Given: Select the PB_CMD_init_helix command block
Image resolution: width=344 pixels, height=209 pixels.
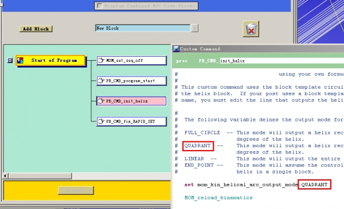Looking at the screenshot, I should pos(131,101).
